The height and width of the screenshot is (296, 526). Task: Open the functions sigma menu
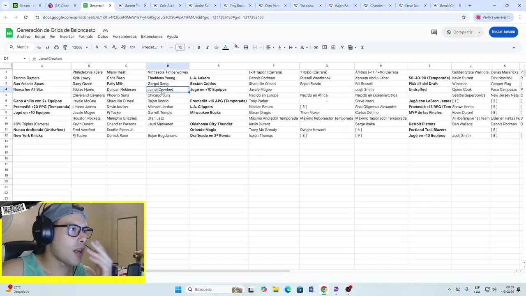click(362, 47)
